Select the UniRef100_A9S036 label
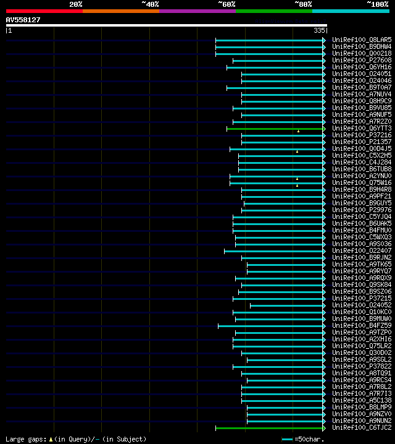The height and width of the screenshot is (444, 395). [x=362, y=244]
